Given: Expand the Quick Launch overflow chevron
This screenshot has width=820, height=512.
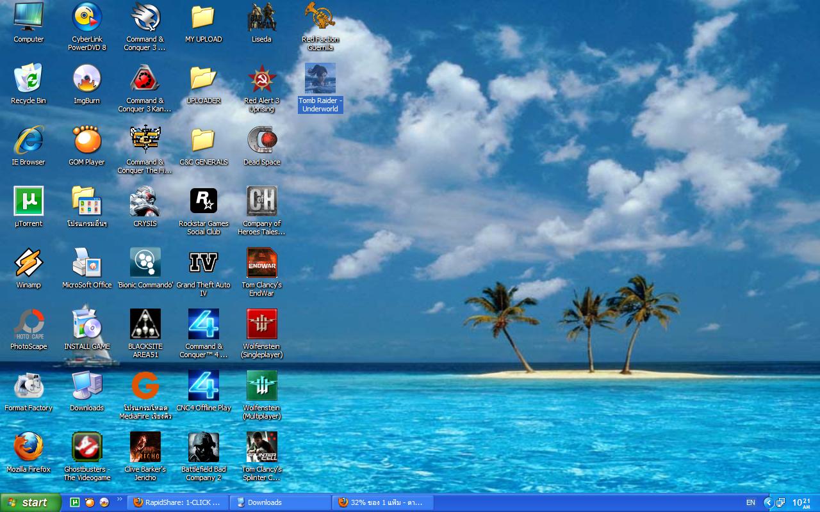Looking at the screenshot, I should pyautogui.click(x=119, y=499).
